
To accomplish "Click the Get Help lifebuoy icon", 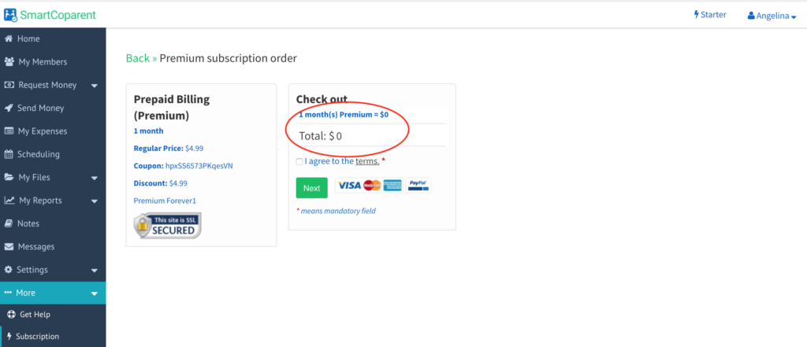I will tap(12, 315).
